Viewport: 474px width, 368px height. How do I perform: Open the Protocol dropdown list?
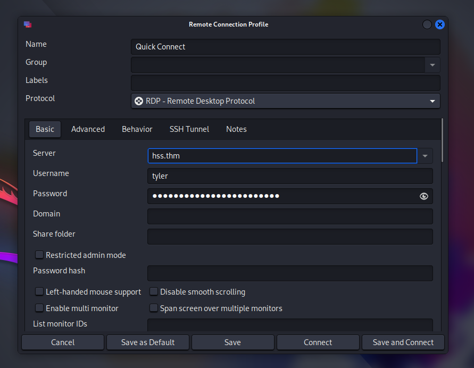pyautogui.click(x=432, y=101)
